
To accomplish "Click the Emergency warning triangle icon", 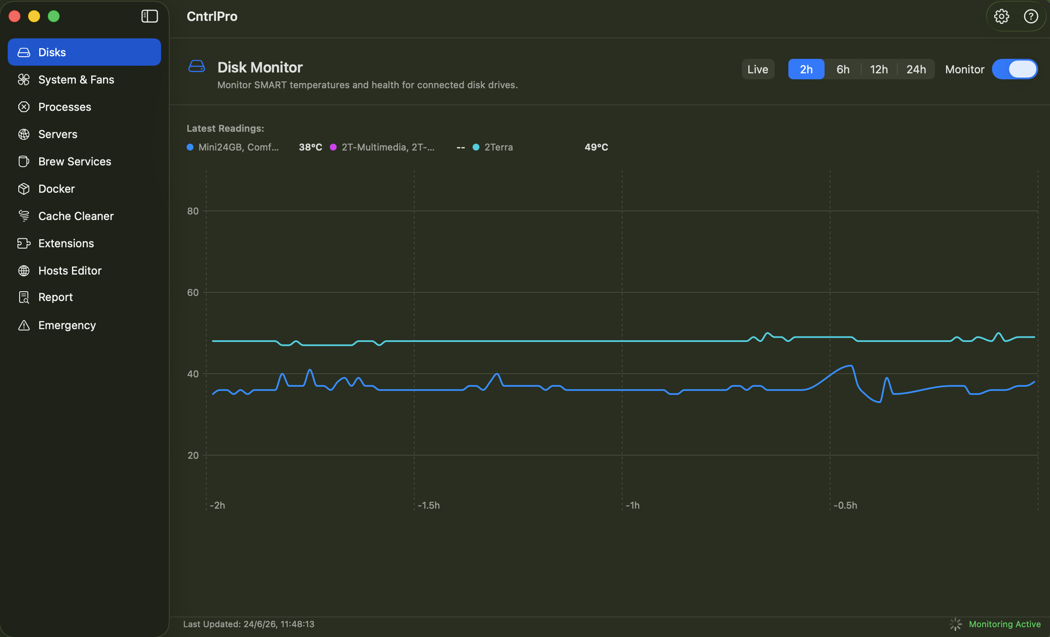I will tap(24, 325).
